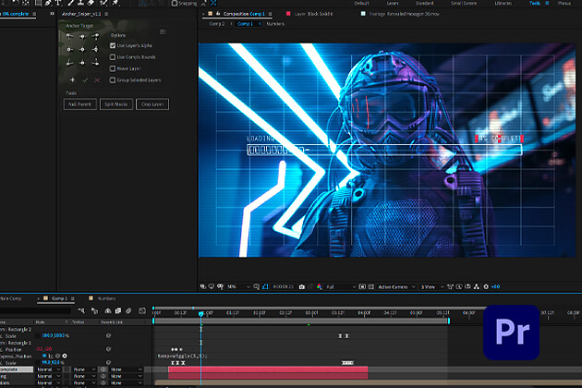
Task: Set anchor to top-left in Anchor Target grid
Action: pyautogui.click(x=69, y=36)
